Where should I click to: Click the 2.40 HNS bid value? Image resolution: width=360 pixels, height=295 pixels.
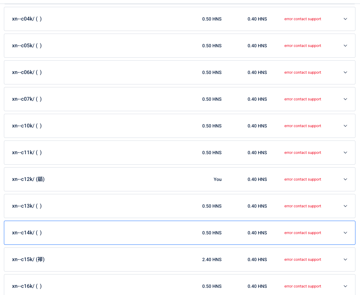pyautogui.click(x=212, y=259)
